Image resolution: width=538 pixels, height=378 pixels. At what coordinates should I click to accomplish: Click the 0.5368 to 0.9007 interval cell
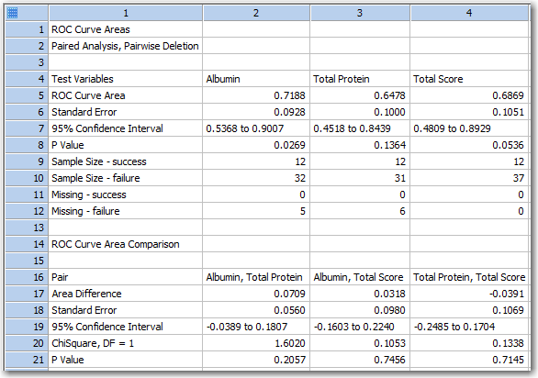coord(256,128)
